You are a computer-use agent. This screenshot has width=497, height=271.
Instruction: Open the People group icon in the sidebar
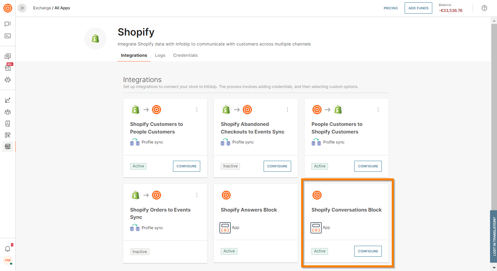(8, 112)
